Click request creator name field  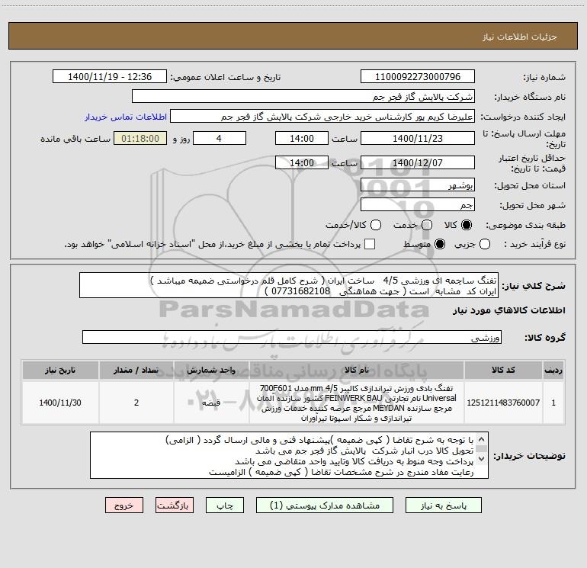(322, 117)
